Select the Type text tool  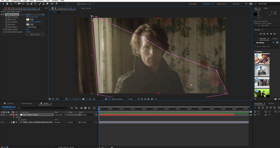pos(36,4)
